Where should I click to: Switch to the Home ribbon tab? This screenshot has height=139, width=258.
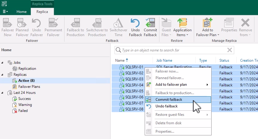tap(21, 11)
